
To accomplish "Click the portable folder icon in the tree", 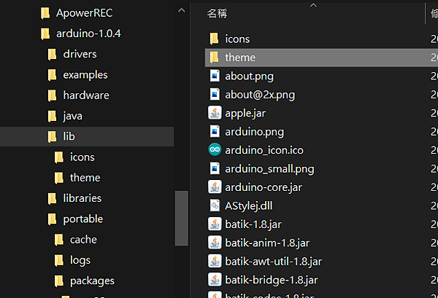I will [53, 219].
